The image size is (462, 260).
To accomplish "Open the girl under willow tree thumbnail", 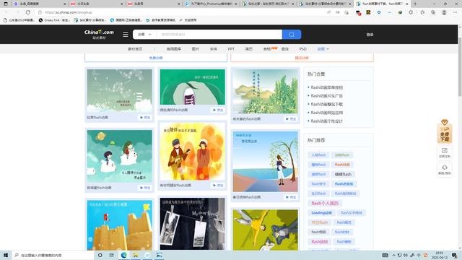I will click(x=265, y=162).
